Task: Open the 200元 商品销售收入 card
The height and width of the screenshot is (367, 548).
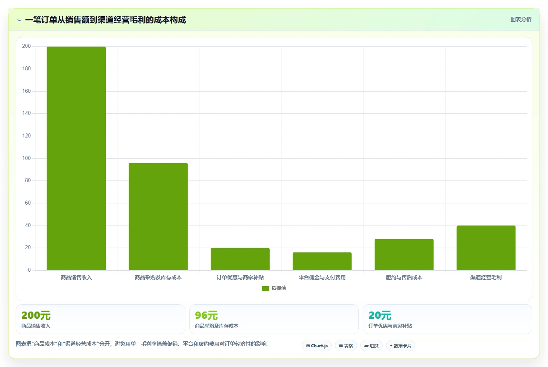Action: [101, 319]
